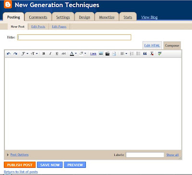The width and height of the screenshot is (192, 175).
Task: Insert a hyperlink using the Link button
Action: tap(93, 54)
